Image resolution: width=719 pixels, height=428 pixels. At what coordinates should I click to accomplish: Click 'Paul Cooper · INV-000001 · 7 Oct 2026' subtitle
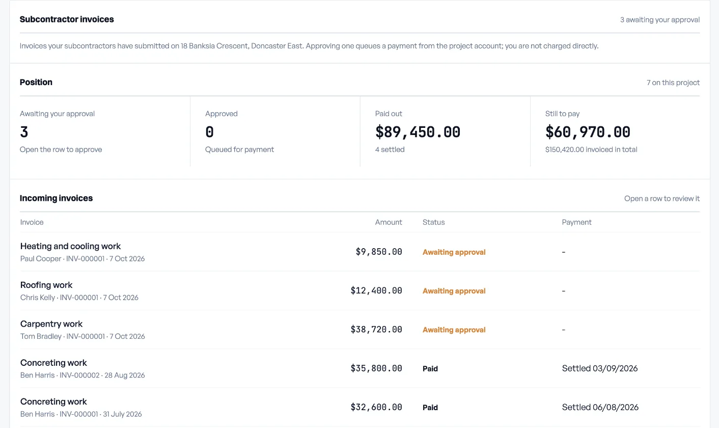pyautogui.click(x=82, y=259)
